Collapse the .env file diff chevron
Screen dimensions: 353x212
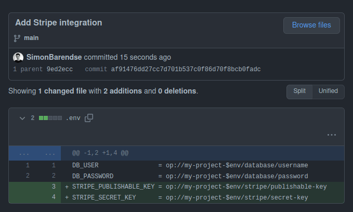coord(22,118)
